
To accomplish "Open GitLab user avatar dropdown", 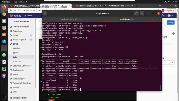I will 170,16.
